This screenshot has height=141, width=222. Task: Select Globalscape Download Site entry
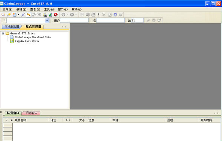tap(33, 37)
